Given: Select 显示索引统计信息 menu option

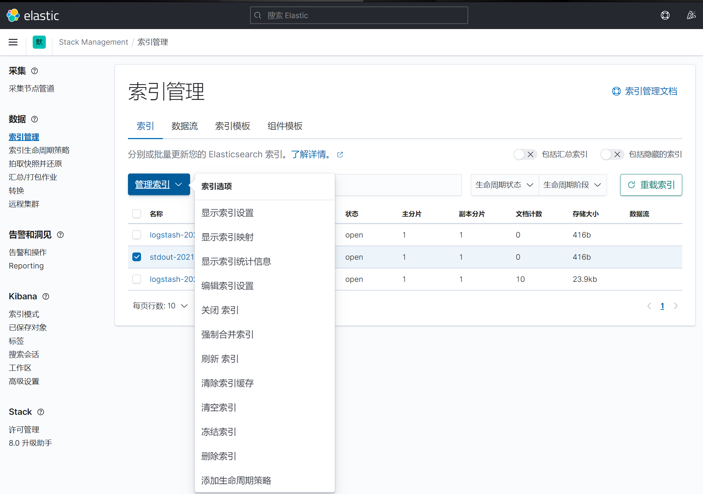Looking at the screenshot, I should tap(265, 262).
